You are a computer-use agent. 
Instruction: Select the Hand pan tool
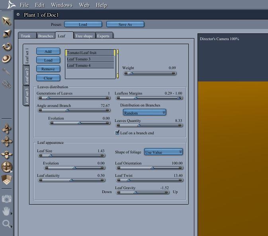pos(6,211)
